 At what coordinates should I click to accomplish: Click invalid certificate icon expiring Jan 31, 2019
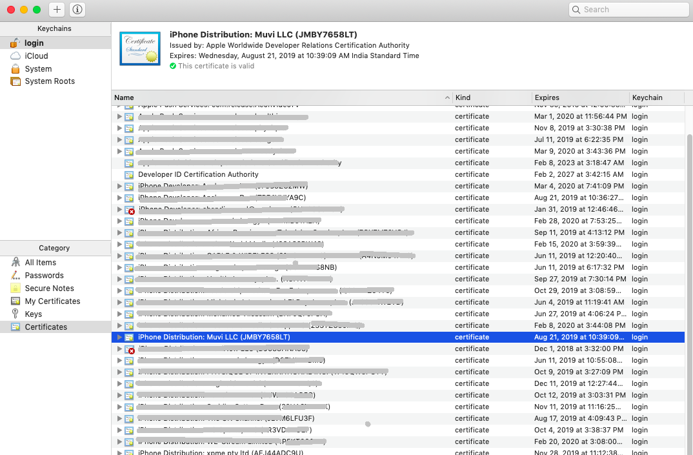[x=129, y=210]
